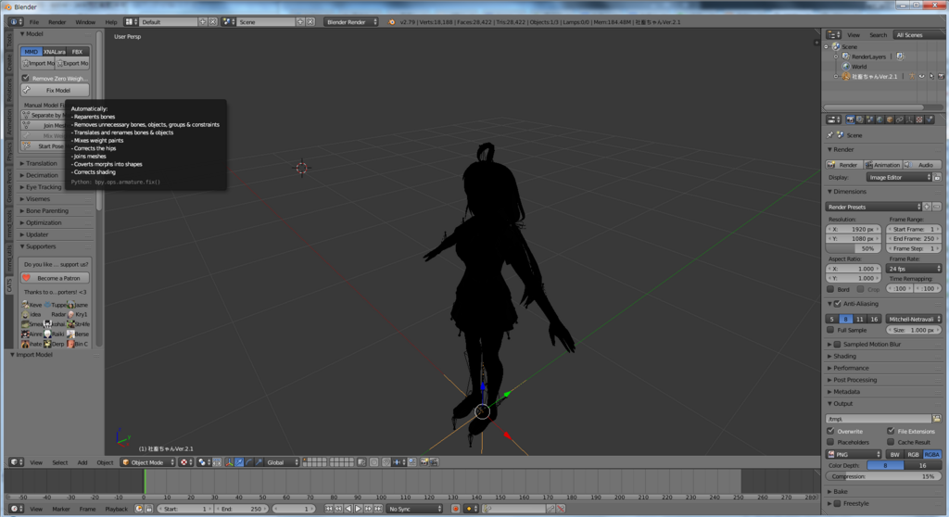This screenshot has width=949, height=517.
Task: Open the Object Mode dropdown
Action: [x=147, y=462]
